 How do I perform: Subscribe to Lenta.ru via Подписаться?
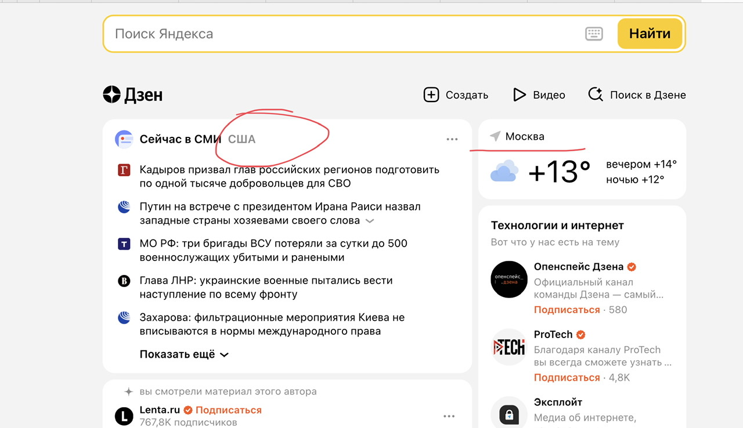pos(229,410)
